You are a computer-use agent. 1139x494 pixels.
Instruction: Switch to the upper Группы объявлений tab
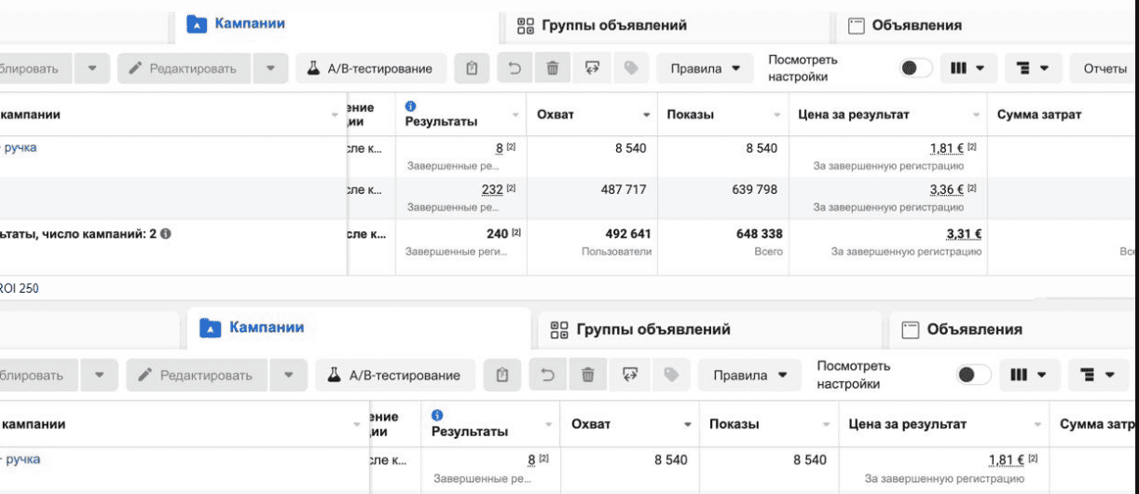click(x=603, y=25)
